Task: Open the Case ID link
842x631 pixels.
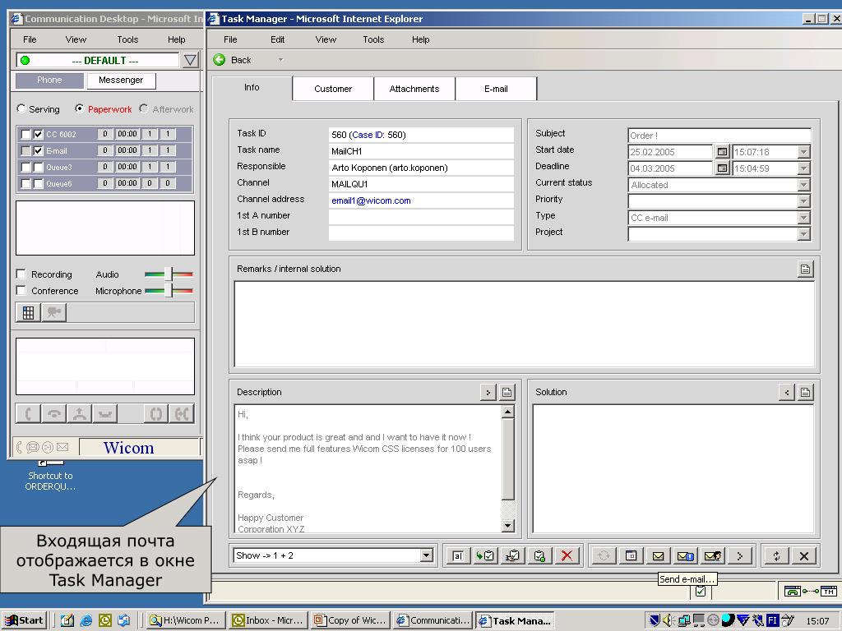Action: point(369,136)
